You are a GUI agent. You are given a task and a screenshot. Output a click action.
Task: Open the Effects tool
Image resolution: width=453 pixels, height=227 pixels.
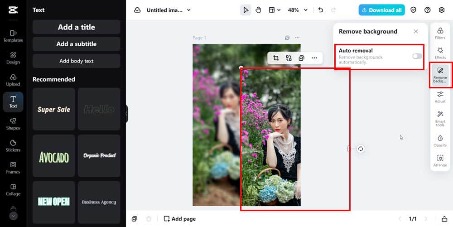[440, 53]
